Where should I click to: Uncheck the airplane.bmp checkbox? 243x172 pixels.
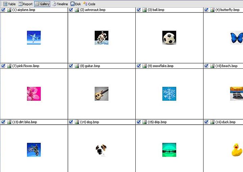point(3,10)
